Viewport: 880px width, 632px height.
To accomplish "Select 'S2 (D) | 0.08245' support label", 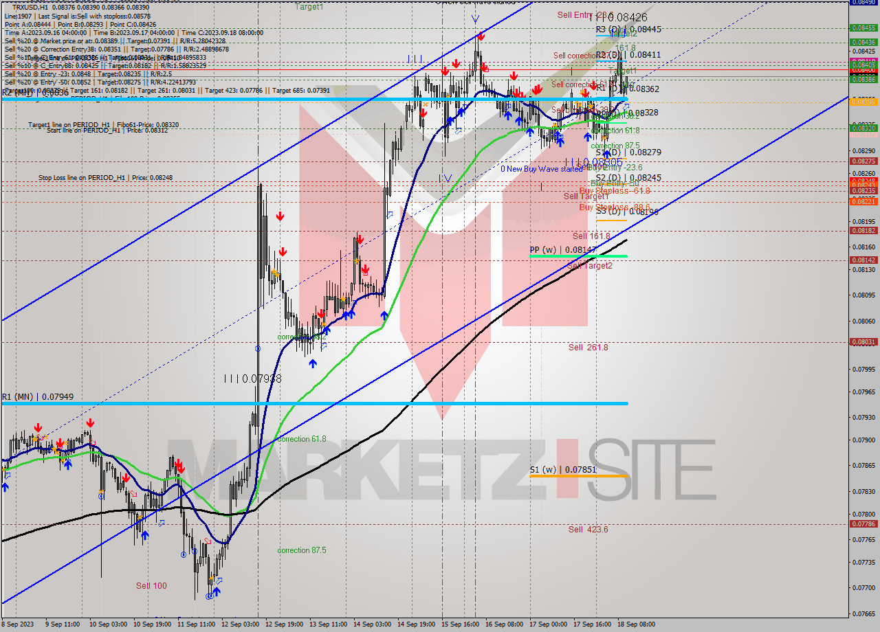I will point(628,178).
